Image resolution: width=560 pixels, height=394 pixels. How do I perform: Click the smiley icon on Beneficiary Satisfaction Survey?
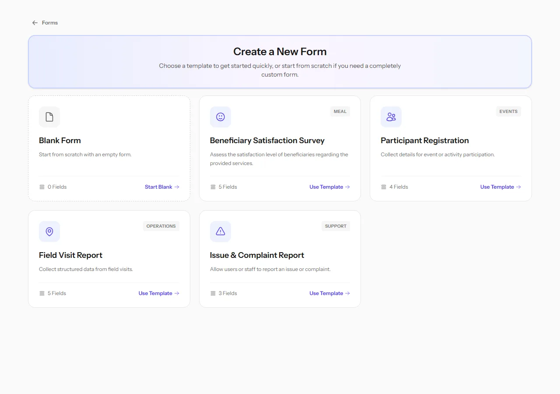tap(220, 117)
